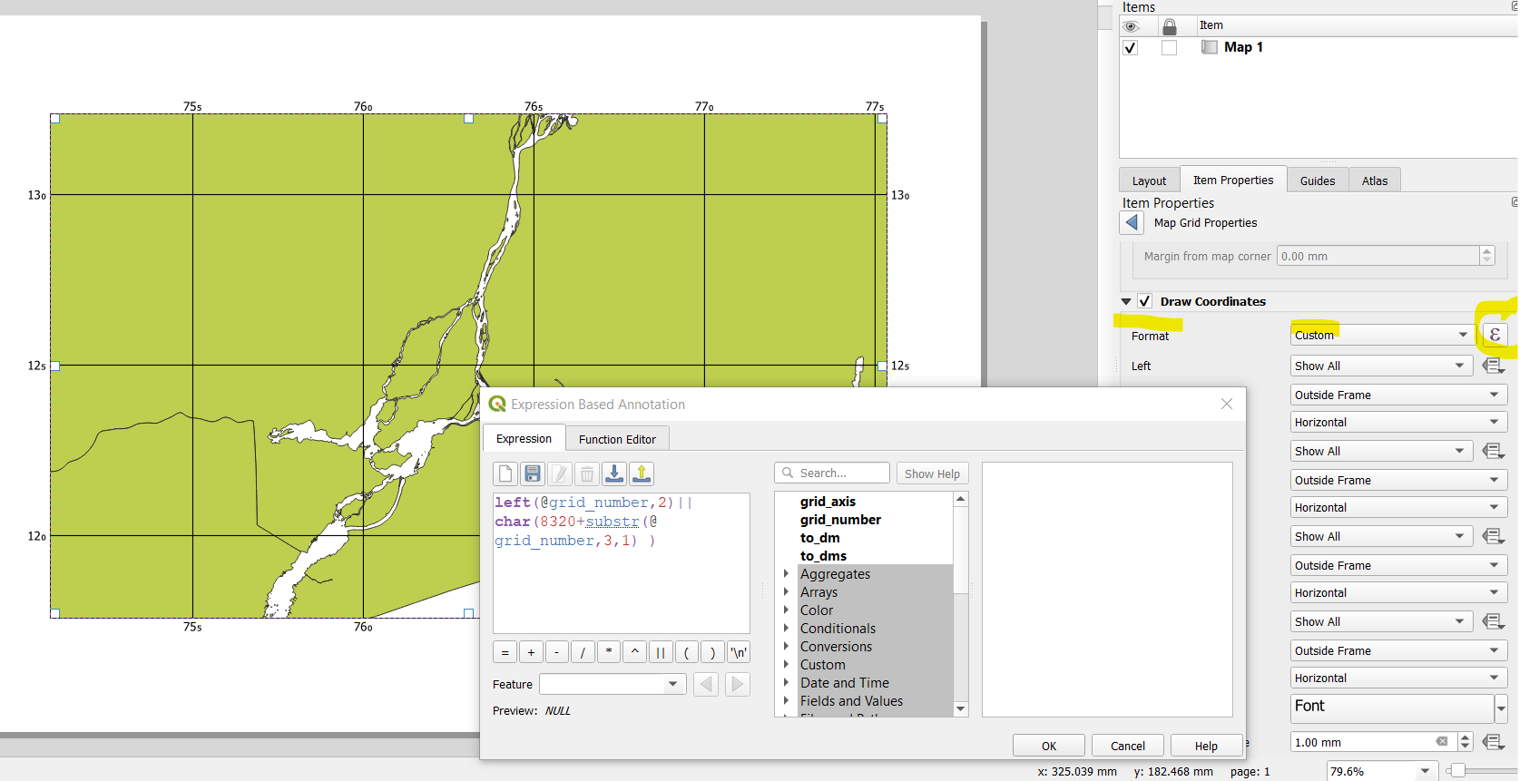
Task: Go to next feature arrow in dialog
Action: tap(738, 684)
